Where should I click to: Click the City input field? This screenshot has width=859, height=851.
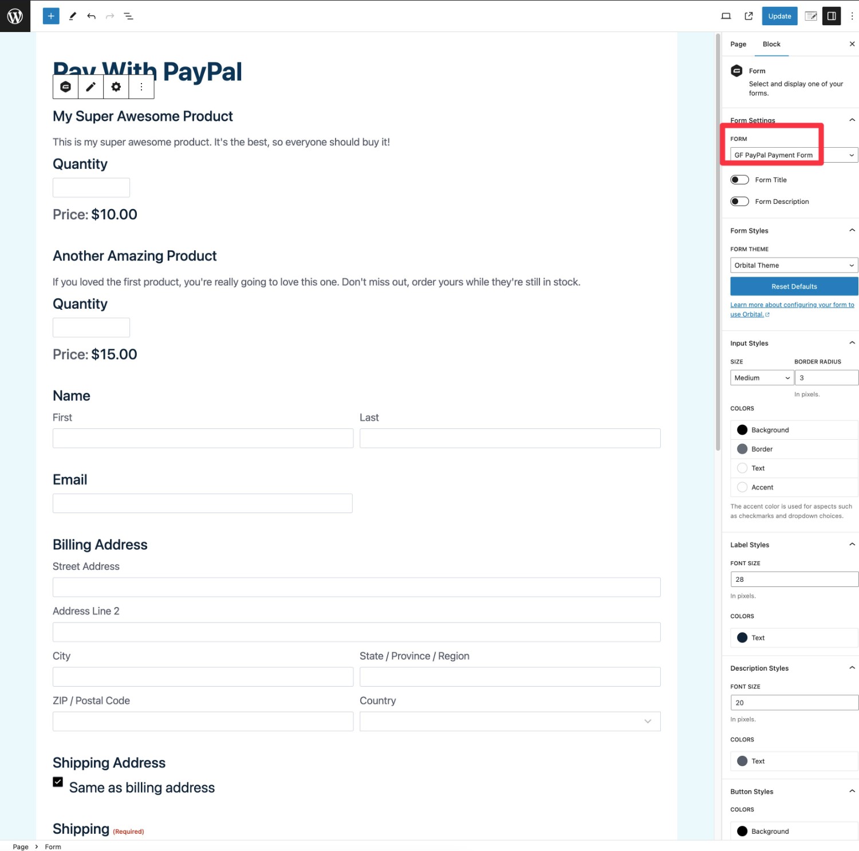[x=203, y=677]
